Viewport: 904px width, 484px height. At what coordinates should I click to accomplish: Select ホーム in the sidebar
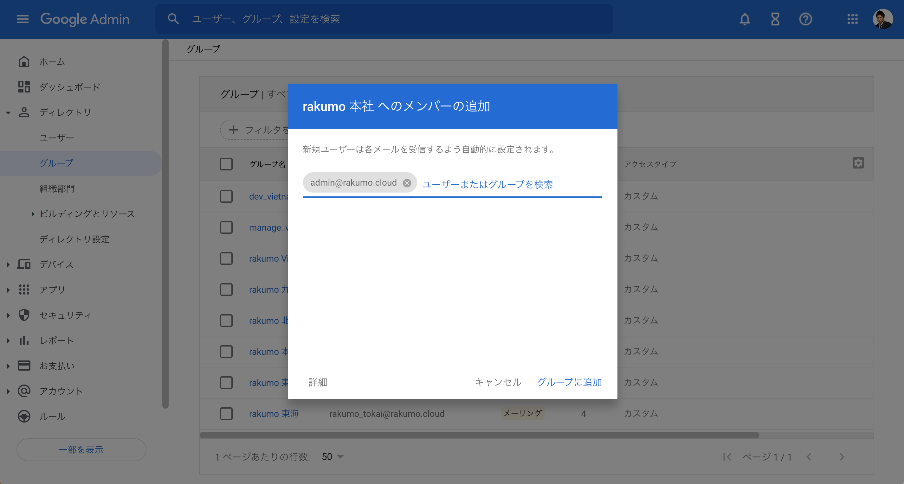(52, 62)
